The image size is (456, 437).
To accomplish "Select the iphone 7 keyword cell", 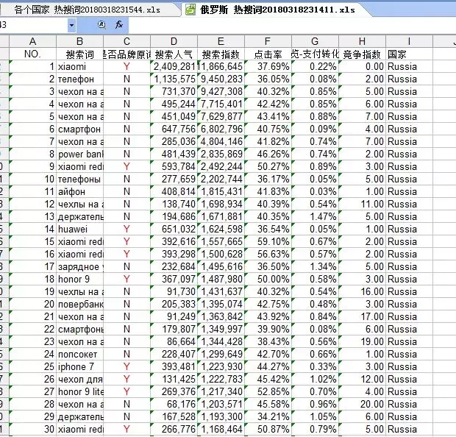I will [80, 366].
